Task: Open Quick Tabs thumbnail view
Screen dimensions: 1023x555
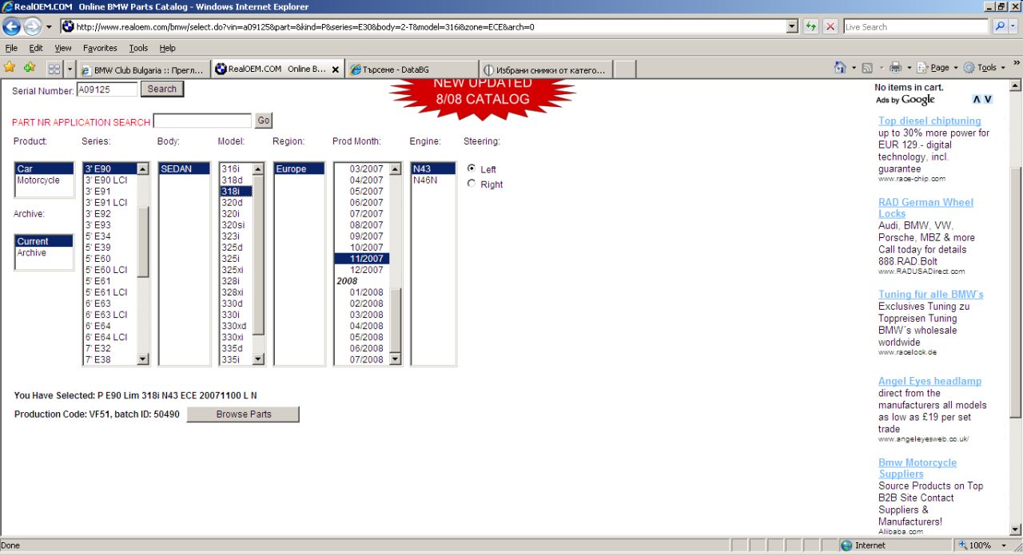Action: point(54,69)
